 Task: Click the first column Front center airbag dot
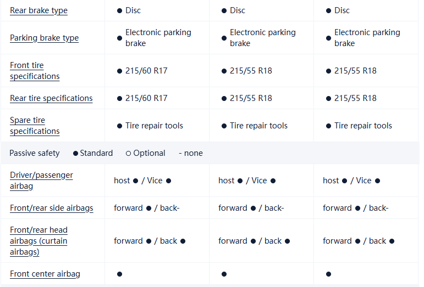click(119, 274)
